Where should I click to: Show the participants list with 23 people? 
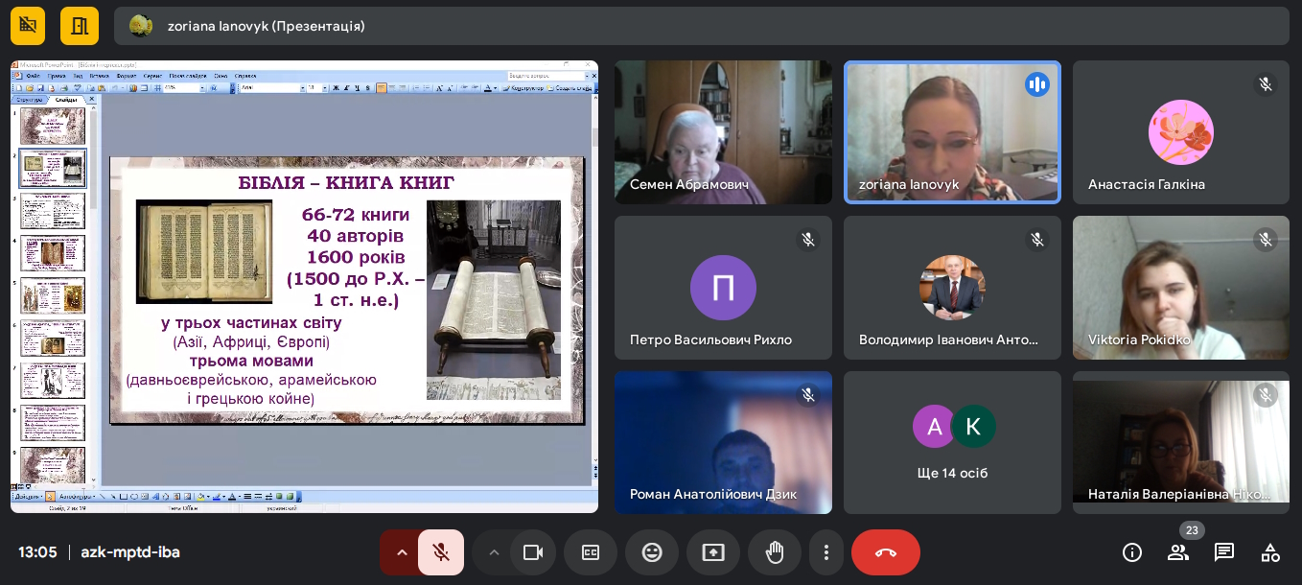(1178, 552)
